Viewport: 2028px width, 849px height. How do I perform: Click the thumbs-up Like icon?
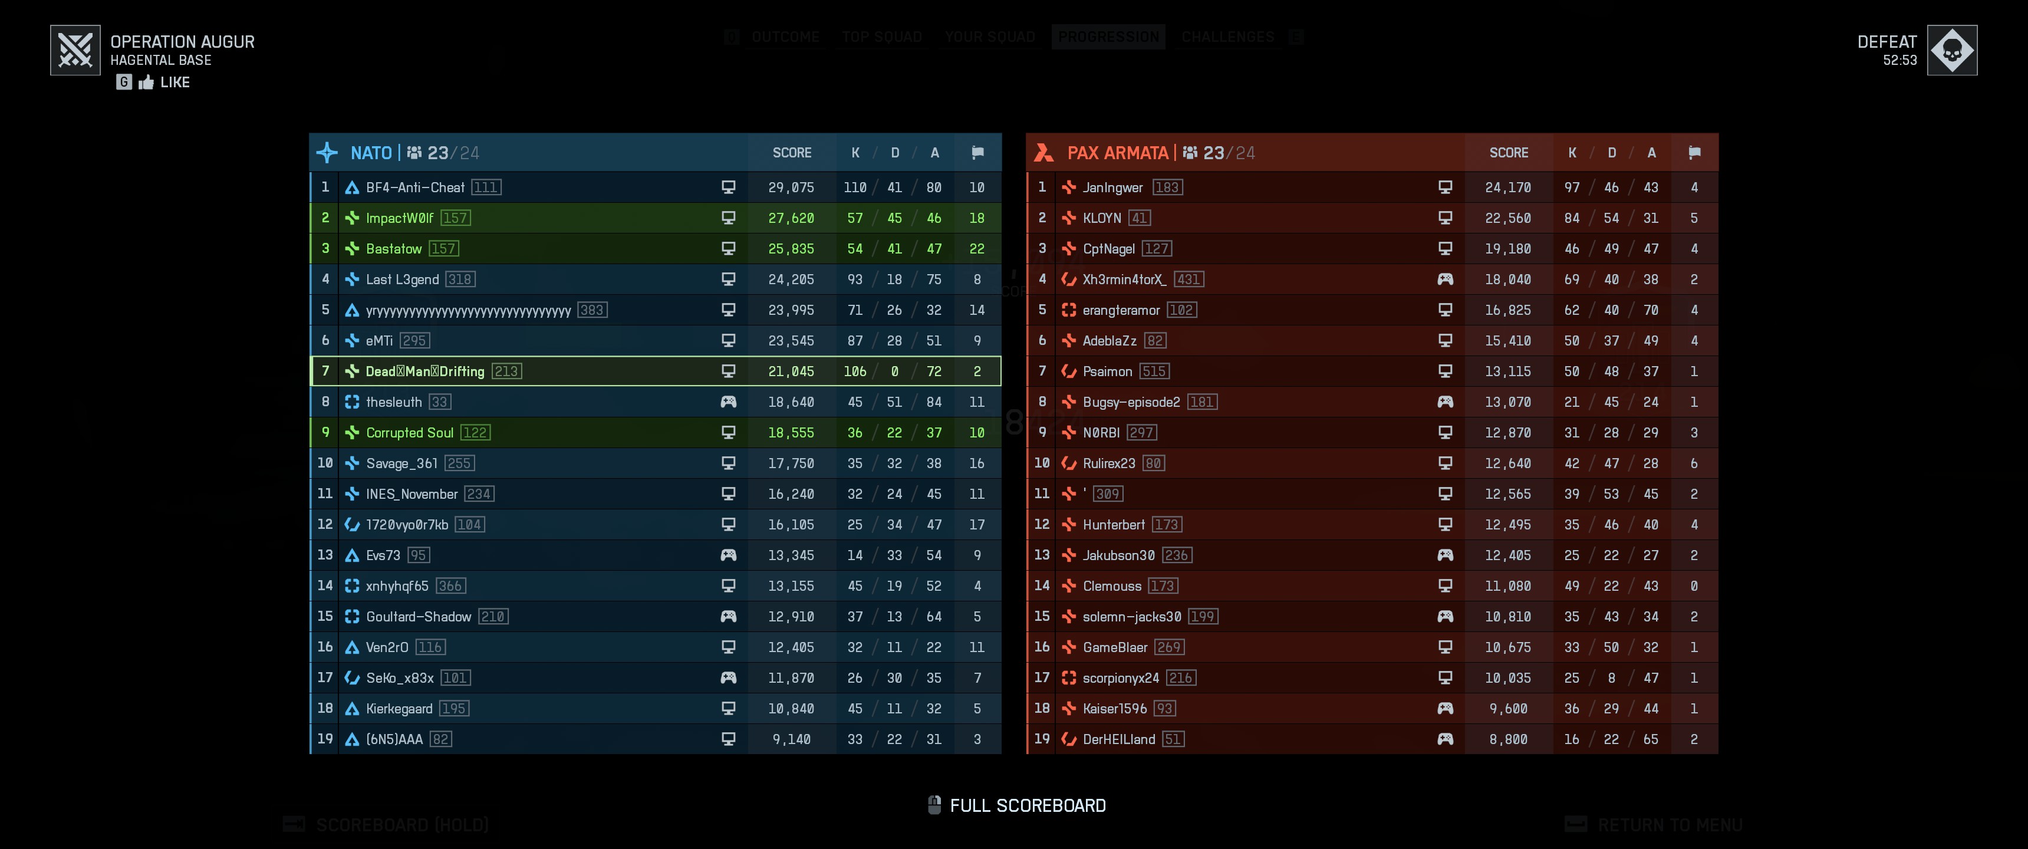pos(146,82)
